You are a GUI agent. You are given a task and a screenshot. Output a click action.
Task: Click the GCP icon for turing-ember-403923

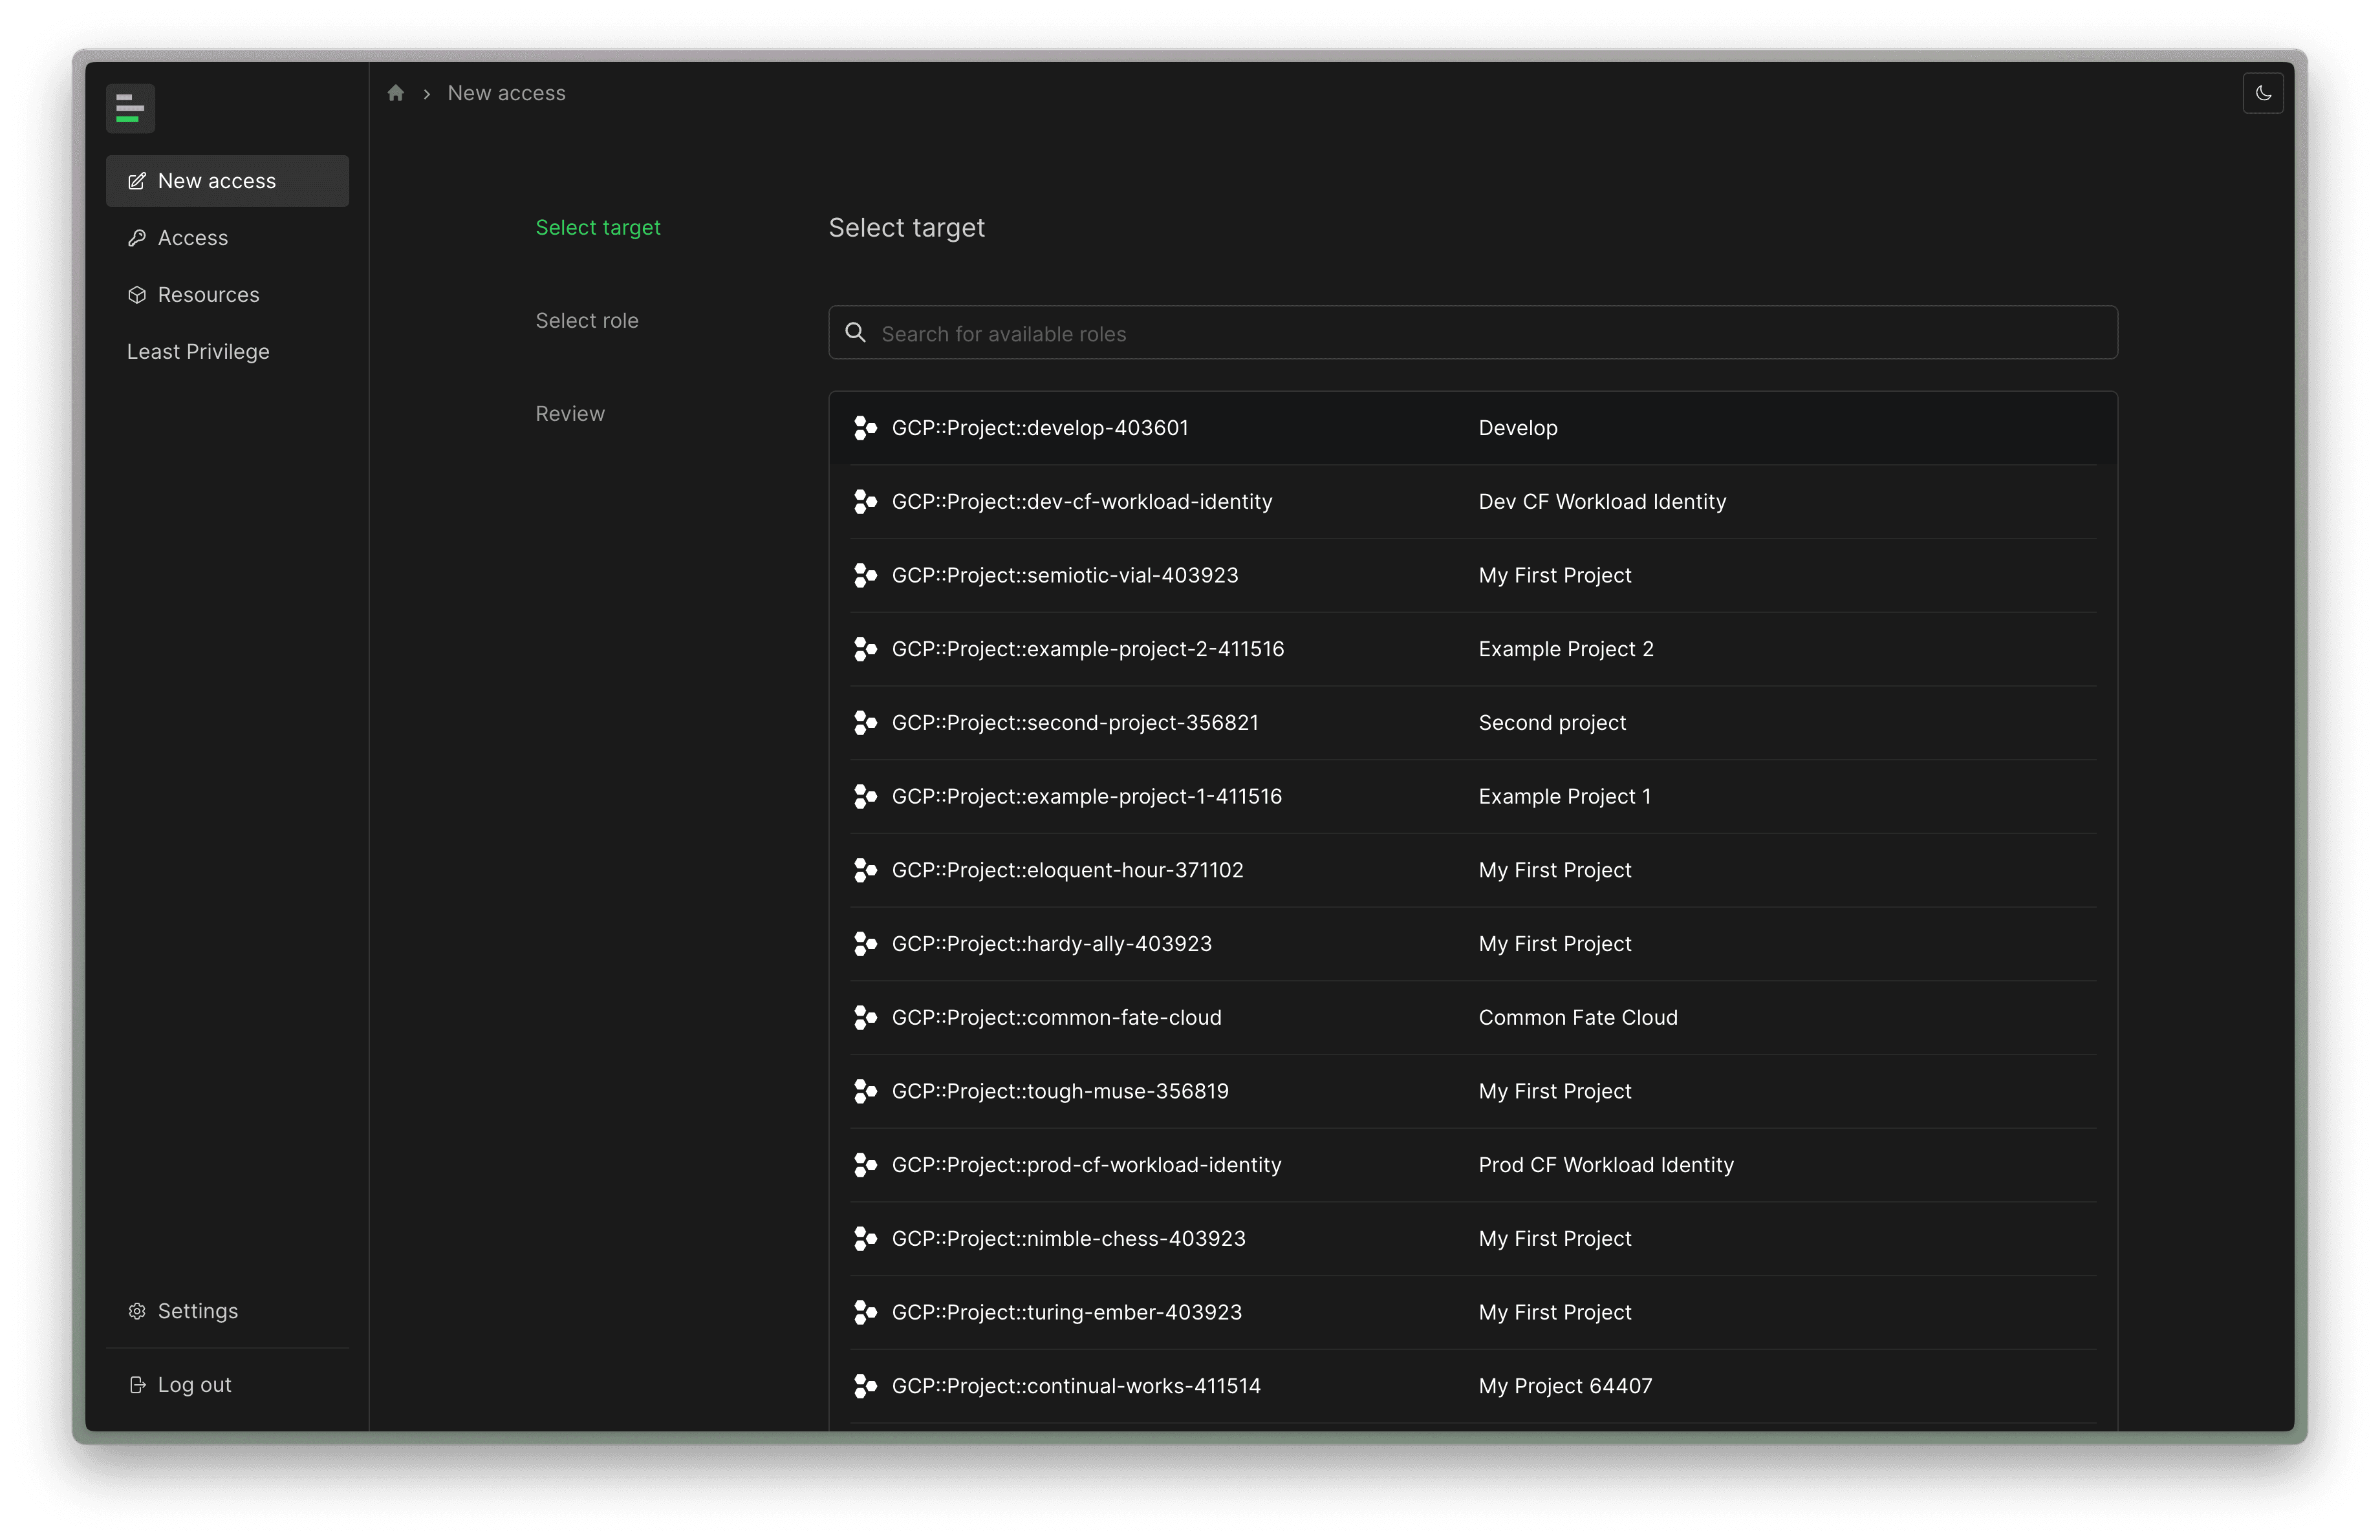[865, 1312]
